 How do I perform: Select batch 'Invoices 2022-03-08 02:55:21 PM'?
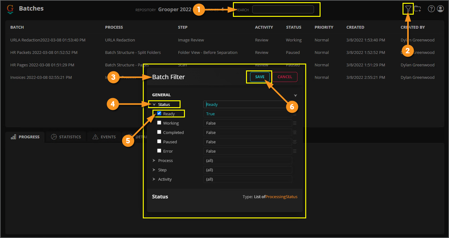[x=41, y=77]
